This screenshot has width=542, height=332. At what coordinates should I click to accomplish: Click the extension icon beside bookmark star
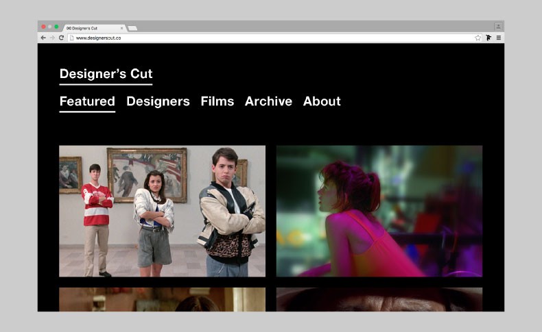tap(488, 38)
